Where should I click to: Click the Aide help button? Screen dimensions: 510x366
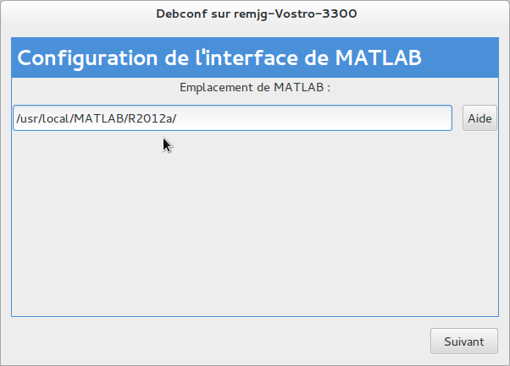click(480, 118)
